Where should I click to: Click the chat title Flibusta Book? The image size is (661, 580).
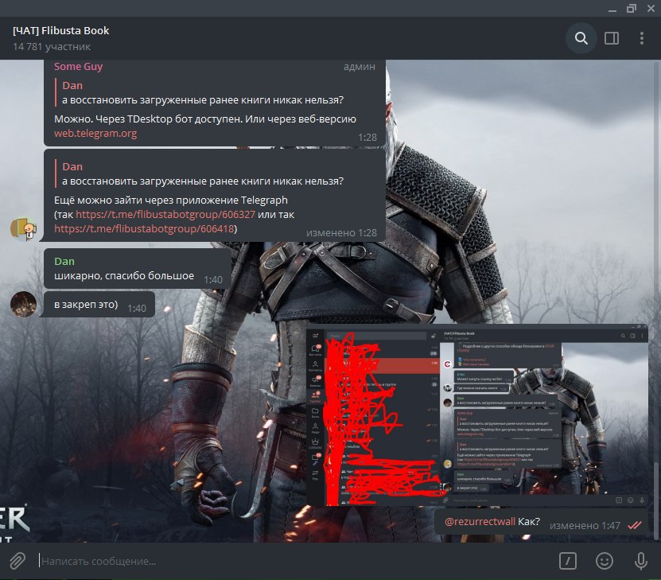[60, 31]
